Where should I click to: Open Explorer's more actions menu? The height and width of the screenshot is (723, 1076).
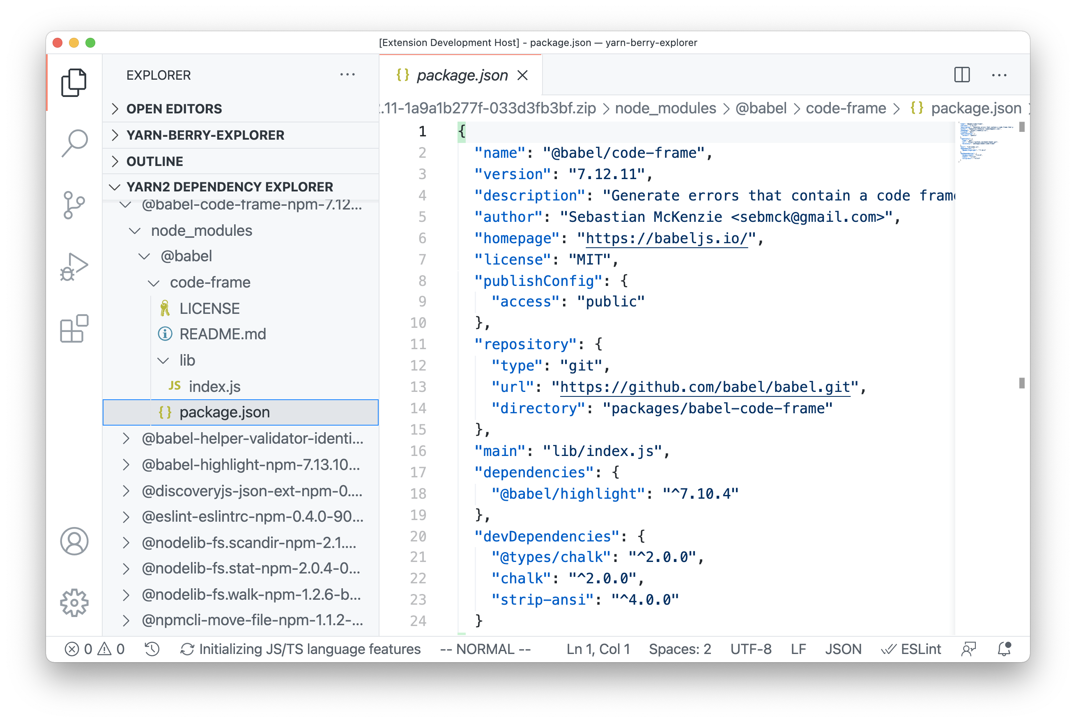(347, 75)
